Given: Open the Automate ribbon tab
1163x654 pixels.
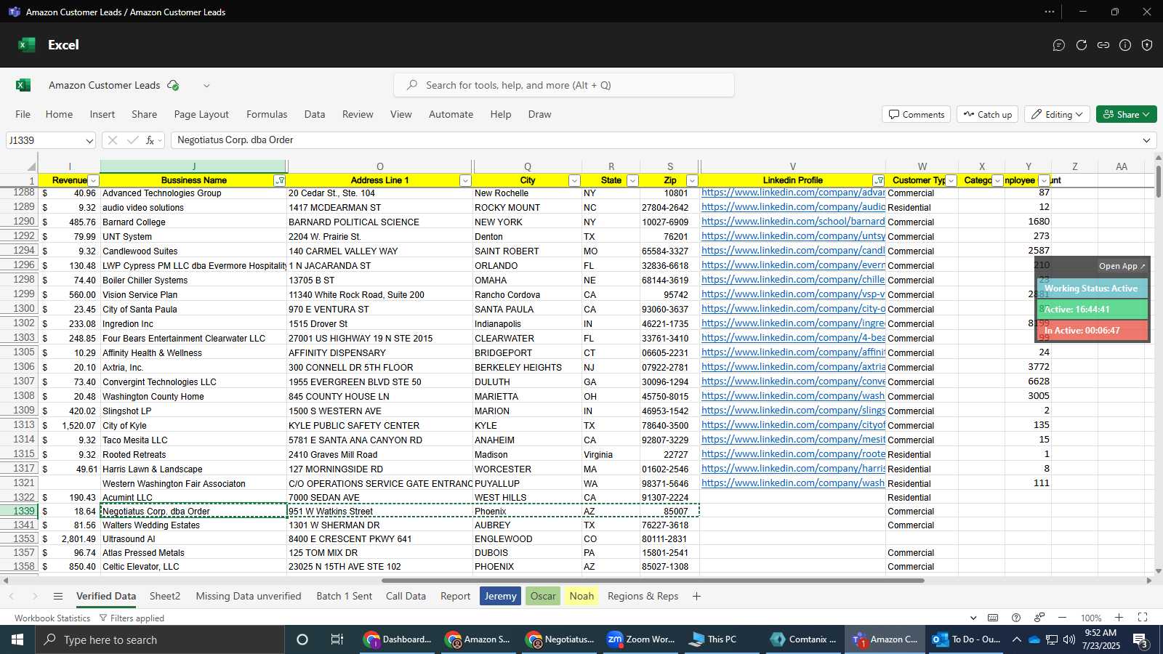Looking at the screenshot, I should tap(451, 114).
